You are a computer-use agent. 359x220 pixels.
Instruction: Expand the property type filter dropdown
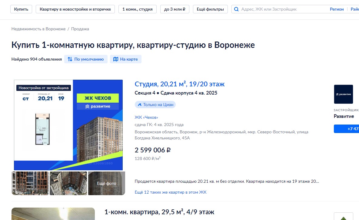coord(75,9)
